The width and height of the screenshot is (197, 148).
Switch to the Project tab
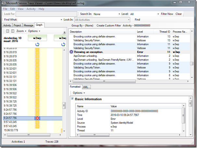(17, 25)
